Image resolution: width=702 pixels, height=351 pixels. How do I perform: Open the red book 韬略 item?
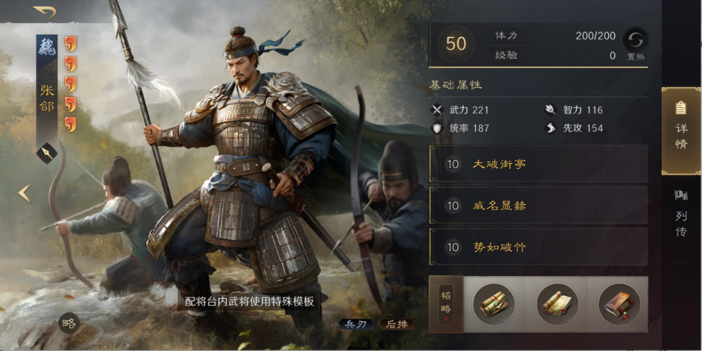(x=619, y=304)
